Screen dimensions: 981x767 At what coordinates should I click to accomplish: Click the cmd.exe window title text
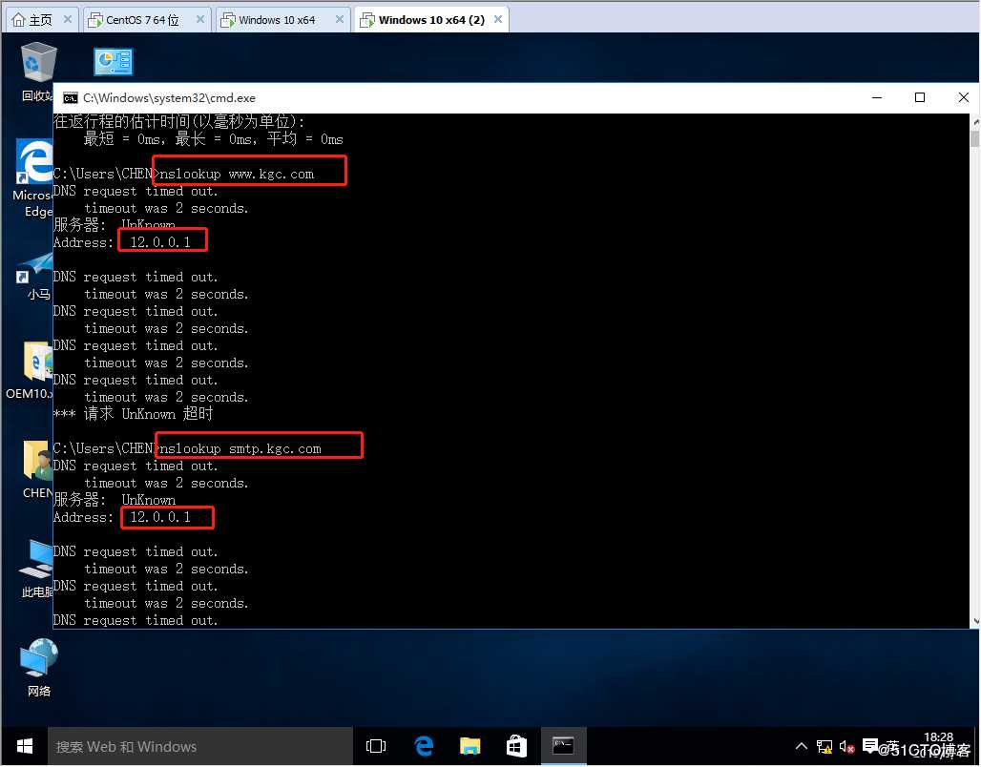pos(170,98)
